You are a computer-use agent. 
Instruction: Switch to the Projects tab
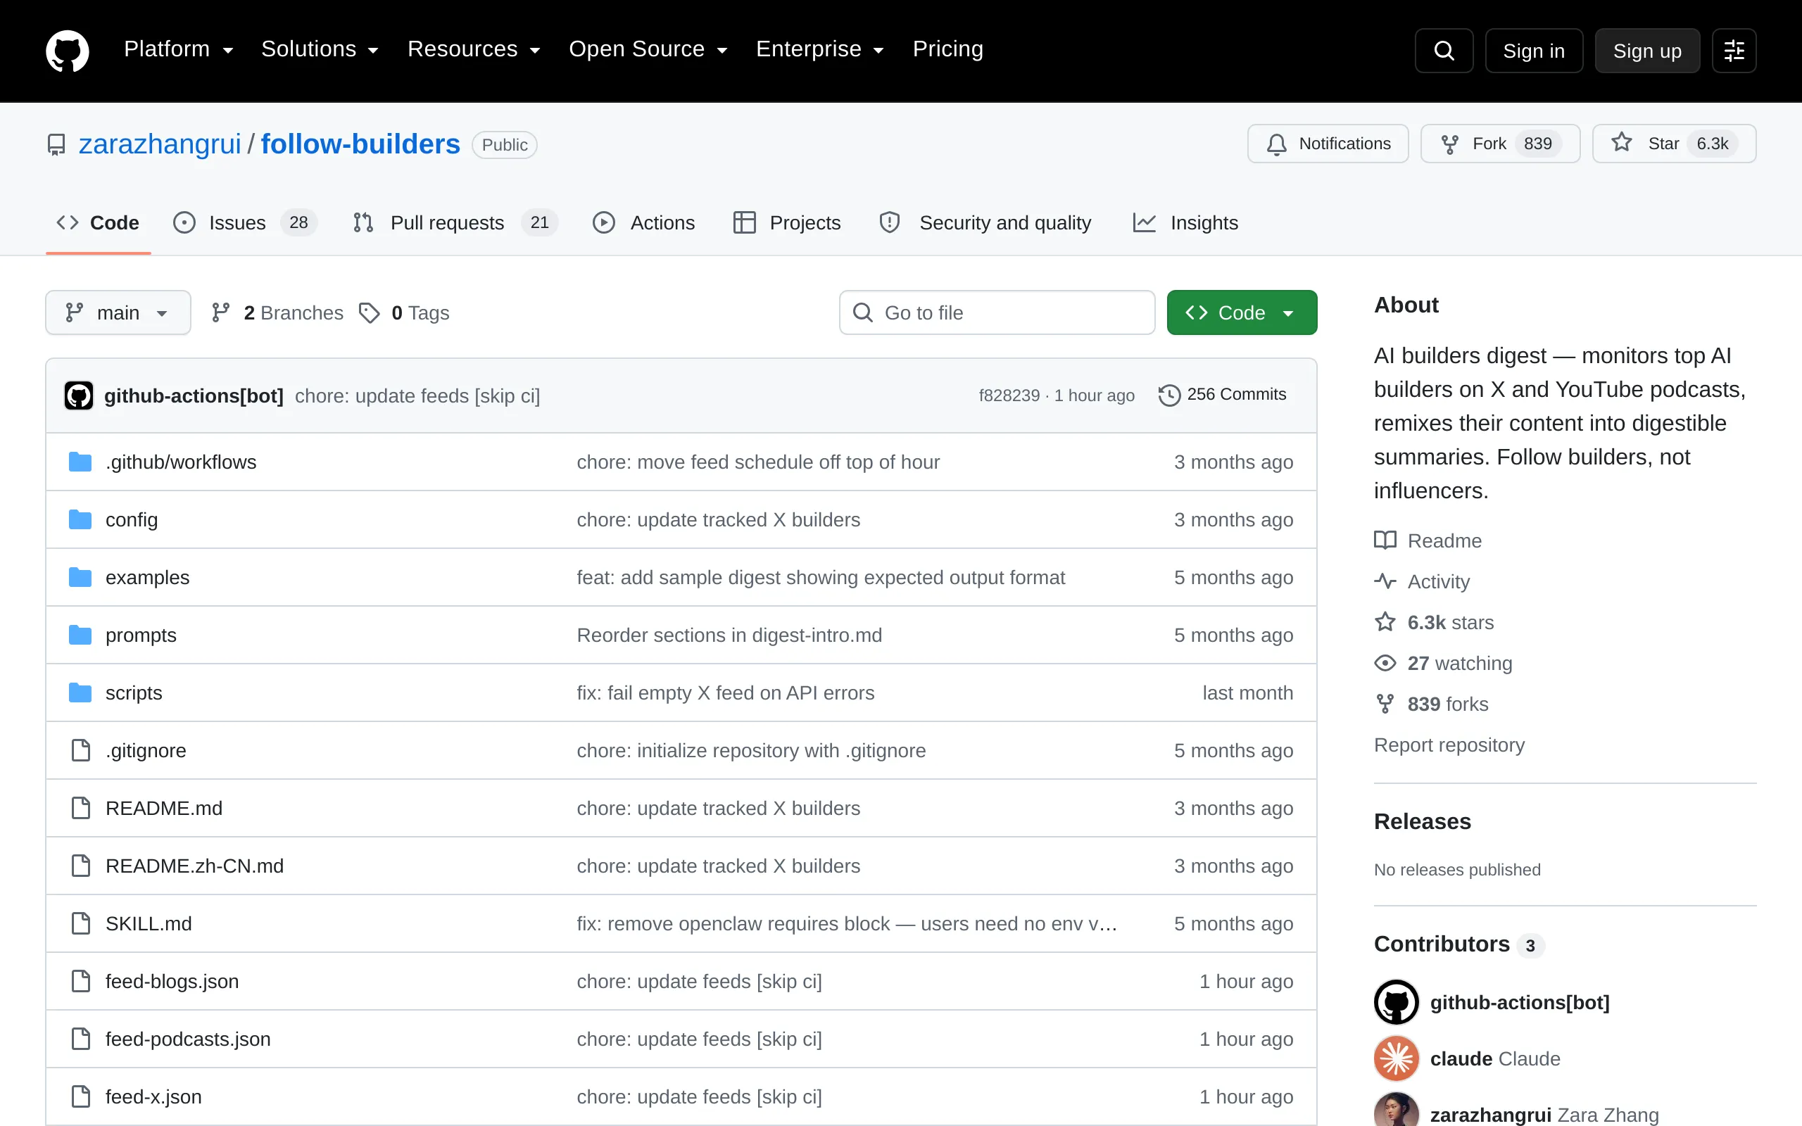[x=787, y=222]
